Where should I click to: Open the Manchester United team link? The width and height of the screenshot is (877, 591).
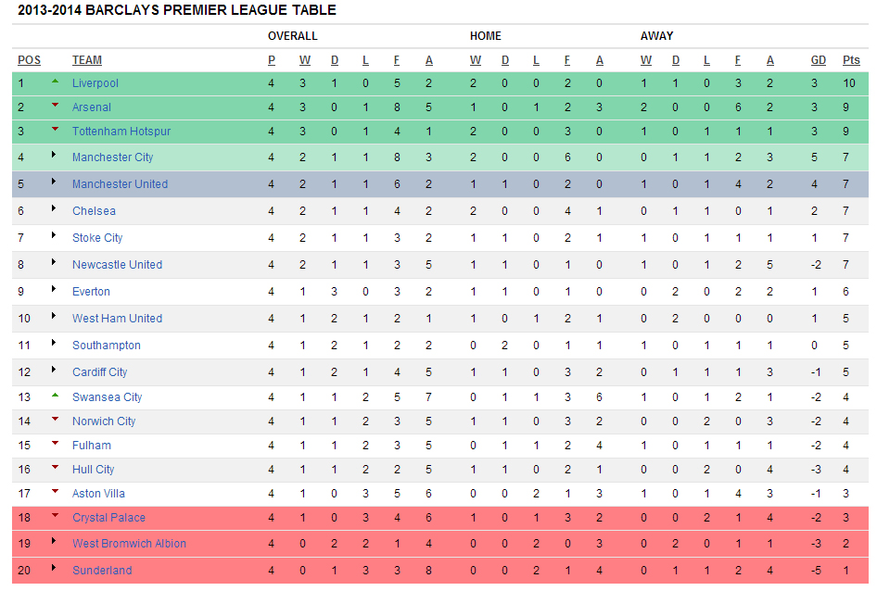click(x=120, y=184)
